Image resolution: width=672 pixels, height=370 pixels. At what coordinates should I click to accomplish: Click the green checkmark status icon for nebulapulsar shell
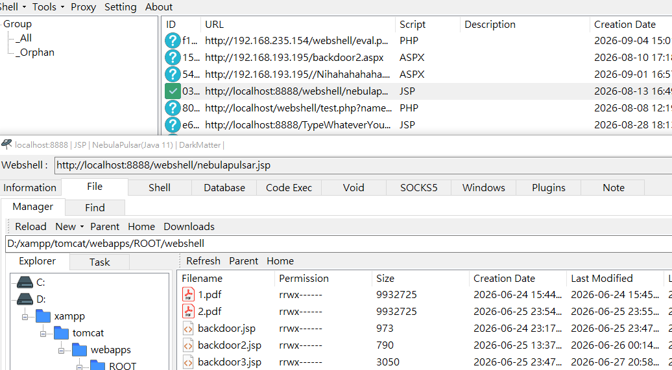coord(173,91)
